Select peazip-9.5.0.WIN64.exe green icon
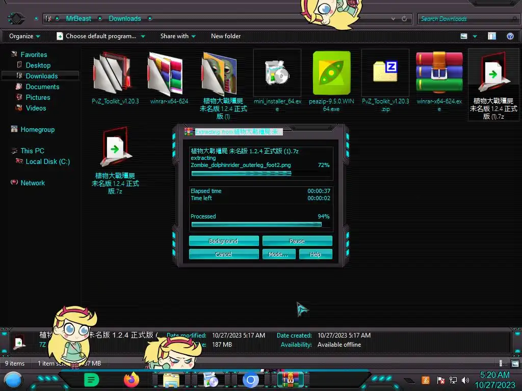This screenshot has height=391, width=522. [331, 73]
